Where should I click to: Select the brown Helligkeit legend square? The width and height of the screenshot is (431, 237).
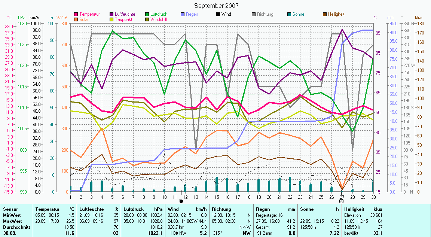coord(325,15)
